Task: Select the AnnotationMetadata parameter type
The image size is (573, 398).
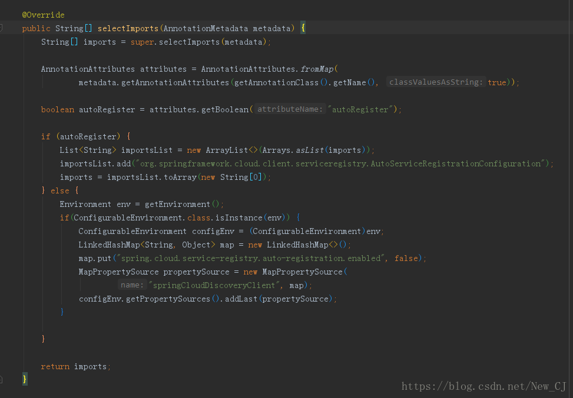Action: point(206,28)
